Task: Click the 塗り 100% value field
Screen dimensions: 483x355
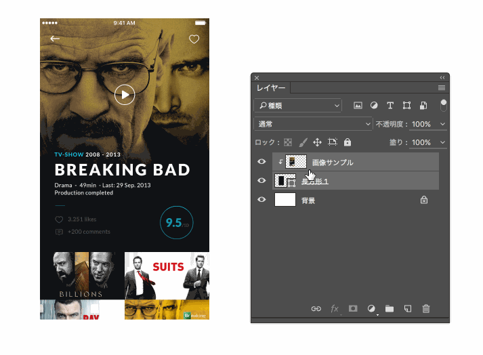Action: coord(421,142)
